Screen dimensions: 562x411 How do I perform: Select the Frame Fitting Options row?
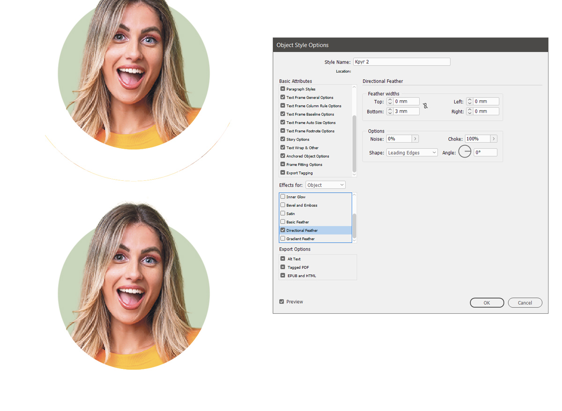tap(315, 165)
